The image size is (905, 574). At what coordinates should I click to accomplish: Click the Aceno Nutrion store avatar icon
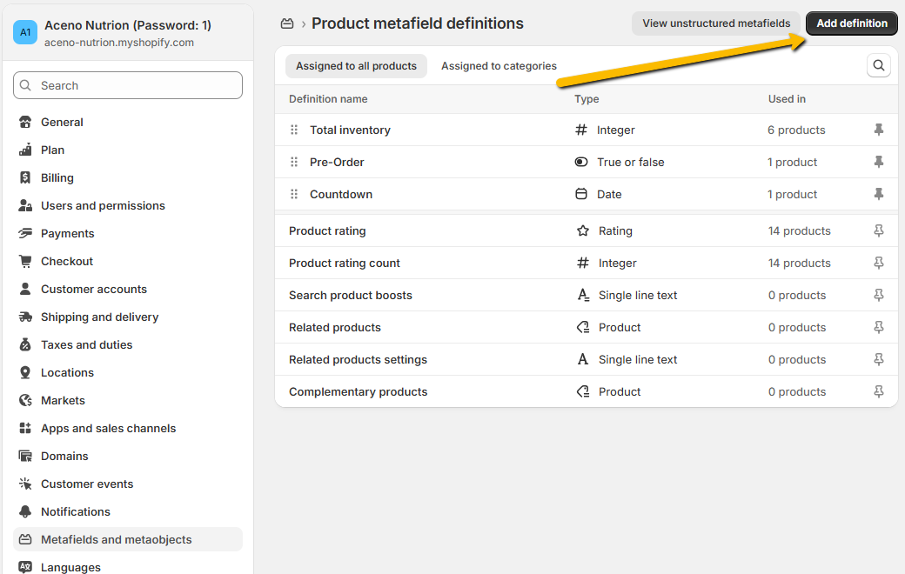pyautogui.click(x=25, y=33)
